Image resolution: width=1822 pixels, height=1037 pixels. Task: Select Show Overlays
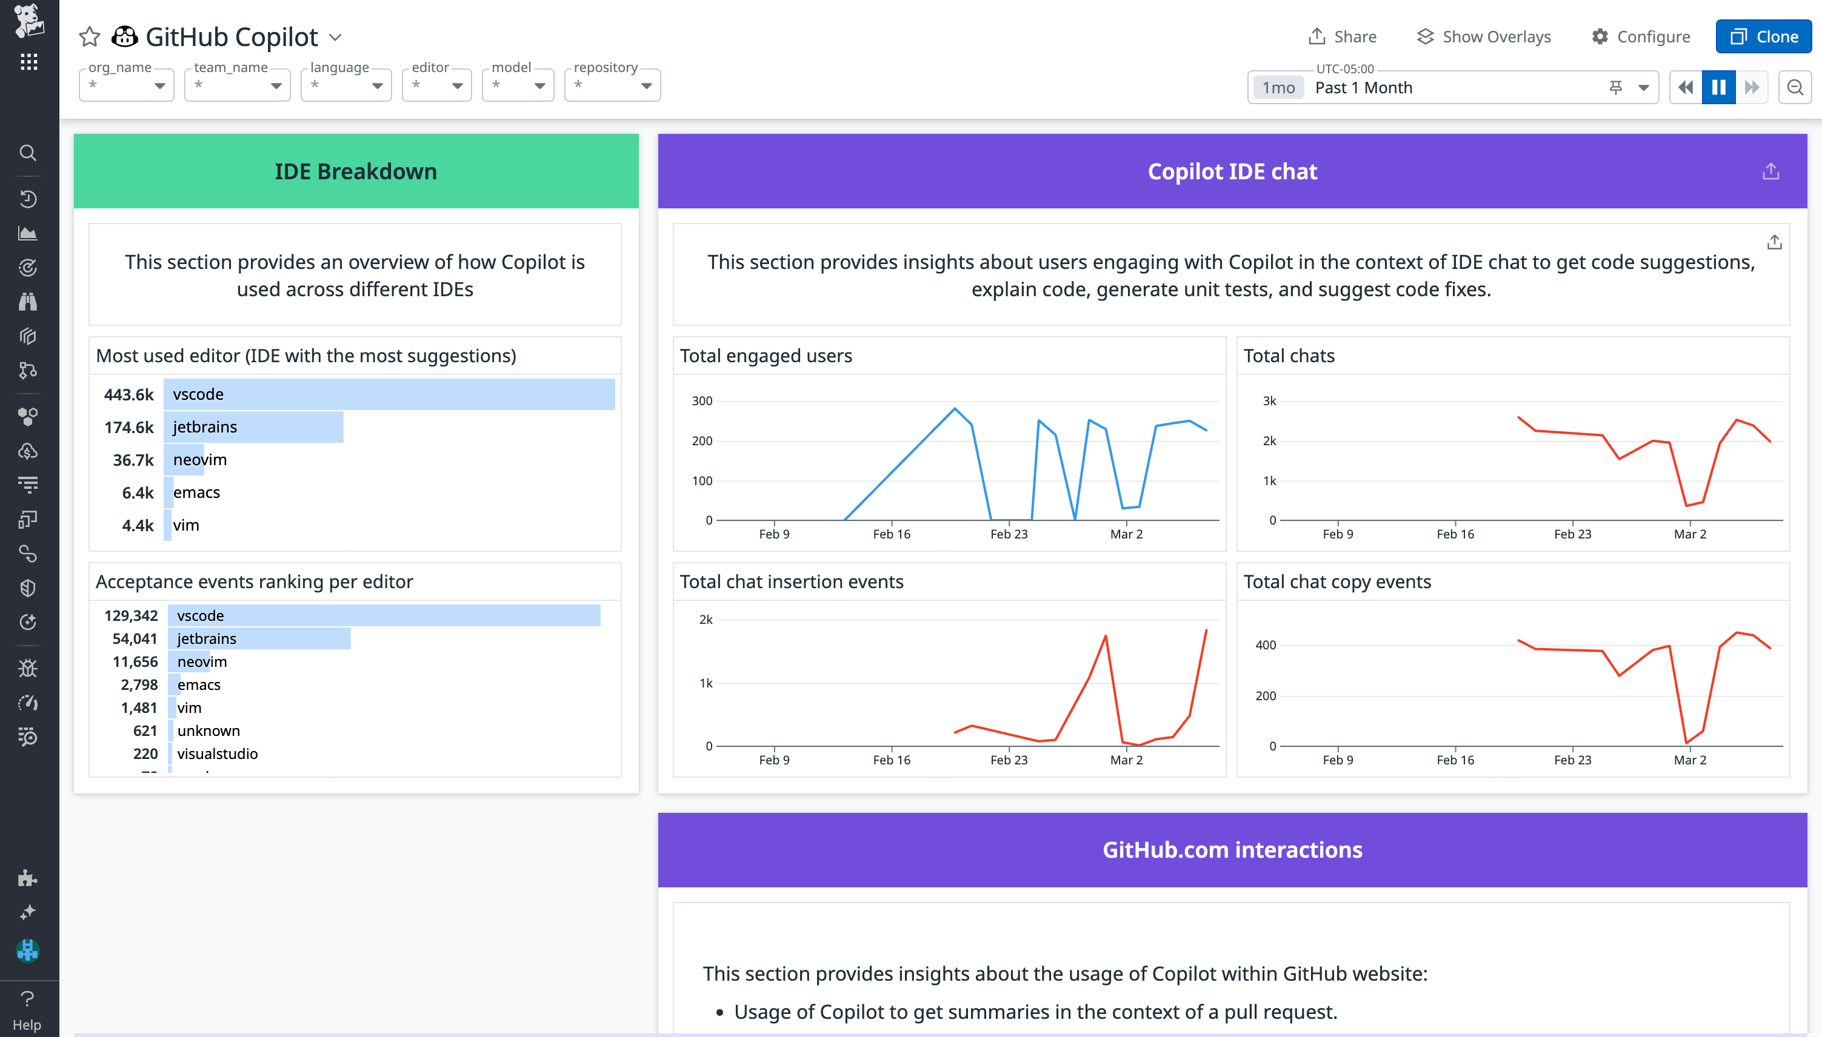tap(1484, 36)
